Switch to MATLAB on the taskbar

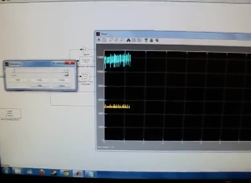[x=78, y=173]
